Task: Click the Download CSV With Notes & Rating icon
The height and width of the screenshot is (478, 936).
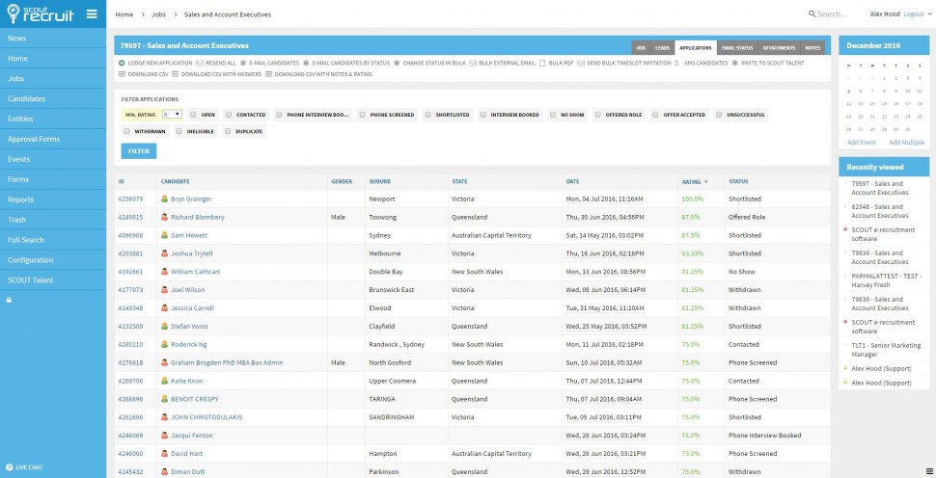Action: tap(268, 74)
